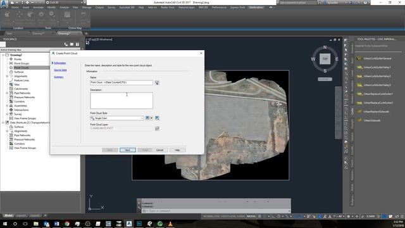Click the Sites icon in the tree
Screen dimensions: 405x228
(x=11, y=84)
